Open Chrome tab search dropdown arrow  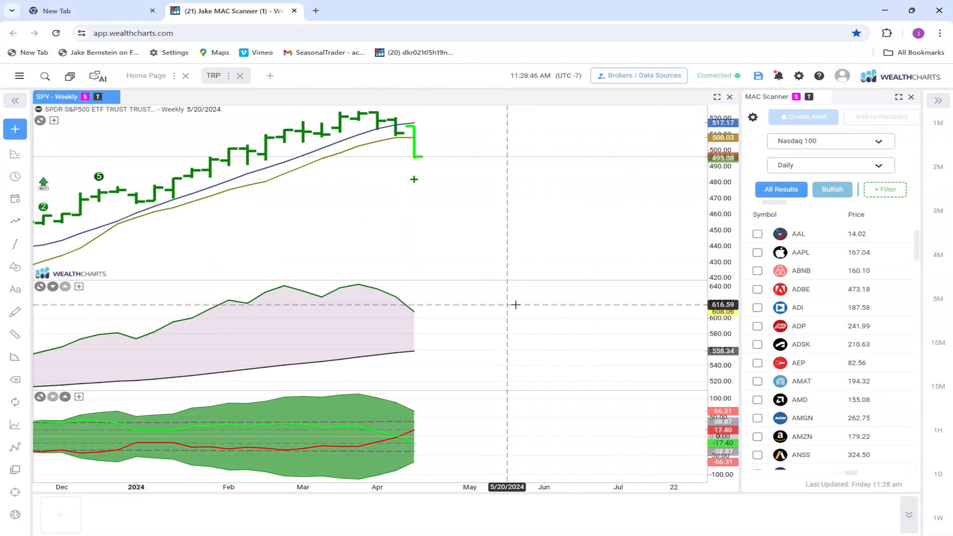pos(12,10)
